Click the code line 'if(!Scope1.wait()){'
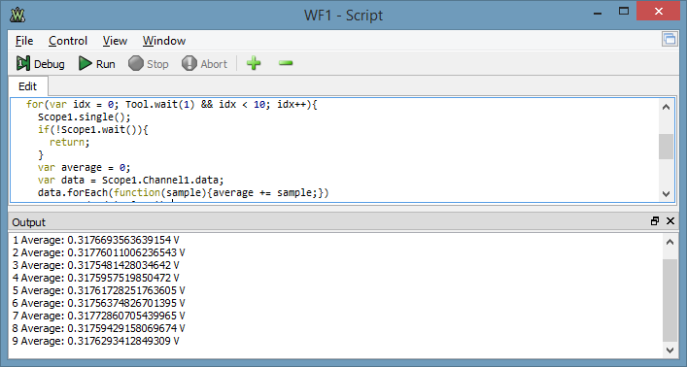Screen dimensions: 687x367 coord(93,130)
